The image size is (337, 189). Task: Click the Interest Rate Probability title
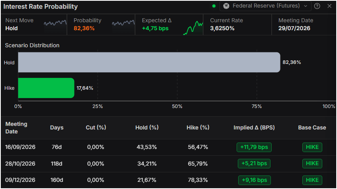click(41, 7)
